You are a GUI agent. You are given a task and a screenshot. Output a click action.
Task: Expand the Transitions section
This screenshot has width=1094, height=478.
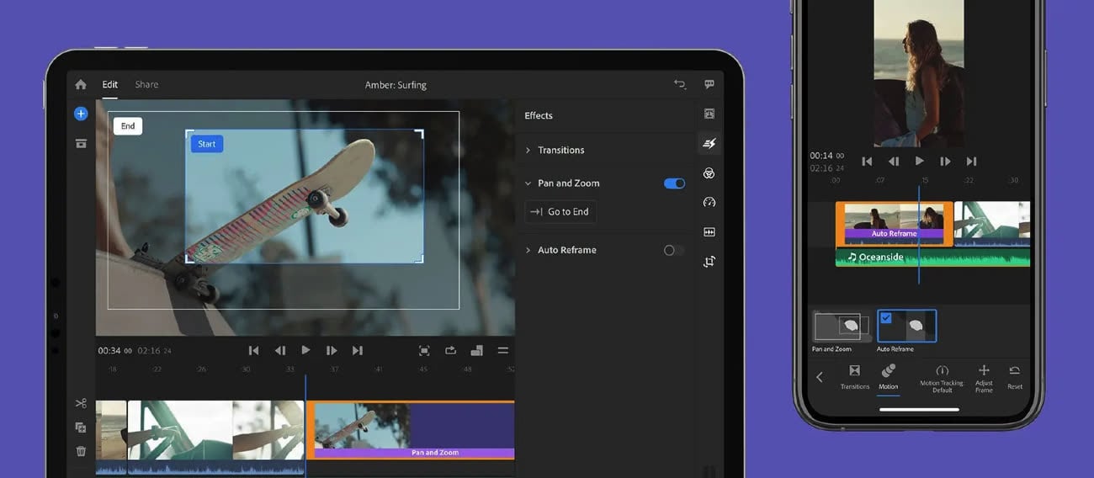[x=528, y=150]
